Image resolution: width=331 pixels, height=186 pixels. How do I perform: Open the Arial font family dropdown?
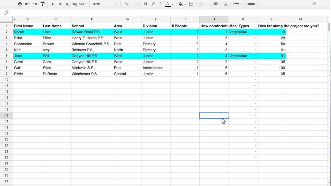[x=105, y=4]
